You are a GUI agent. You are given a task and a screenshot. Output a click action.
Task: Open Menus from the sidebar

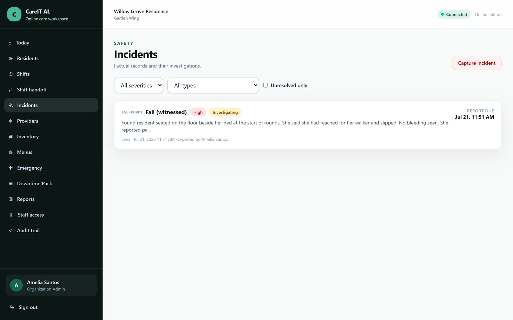tap(51, 152)
